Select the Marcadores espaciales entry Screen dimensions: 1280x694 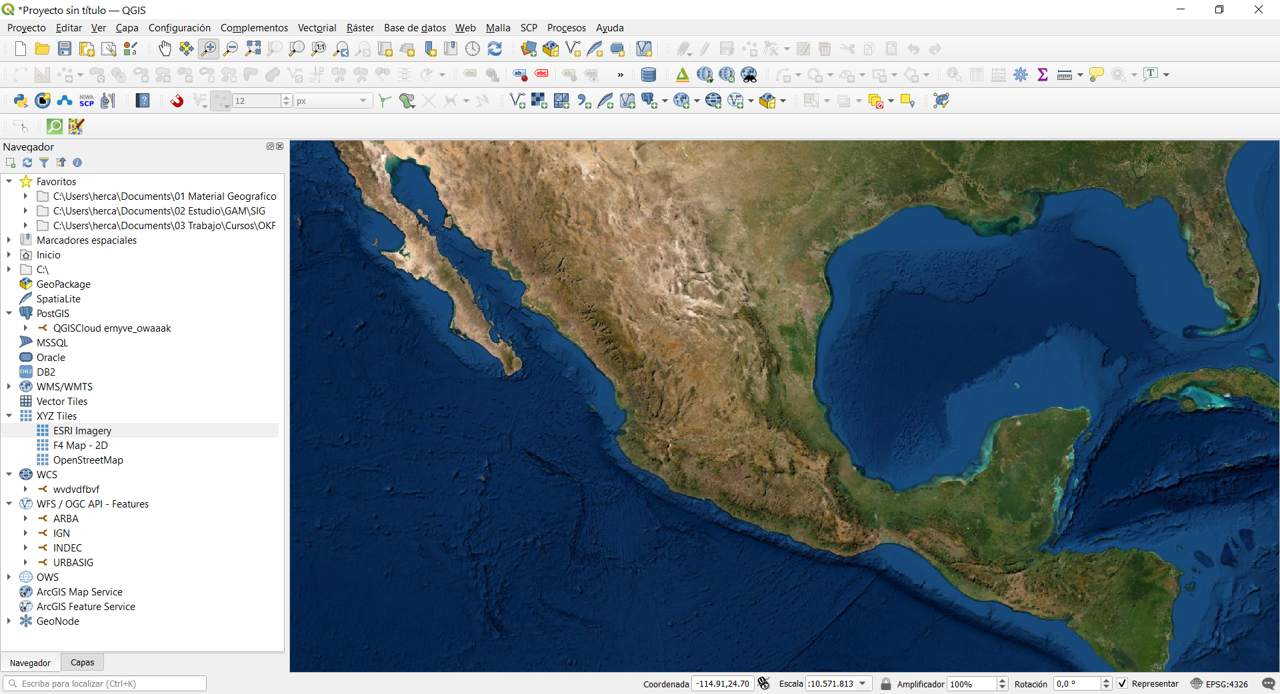(x=87, y=240)
